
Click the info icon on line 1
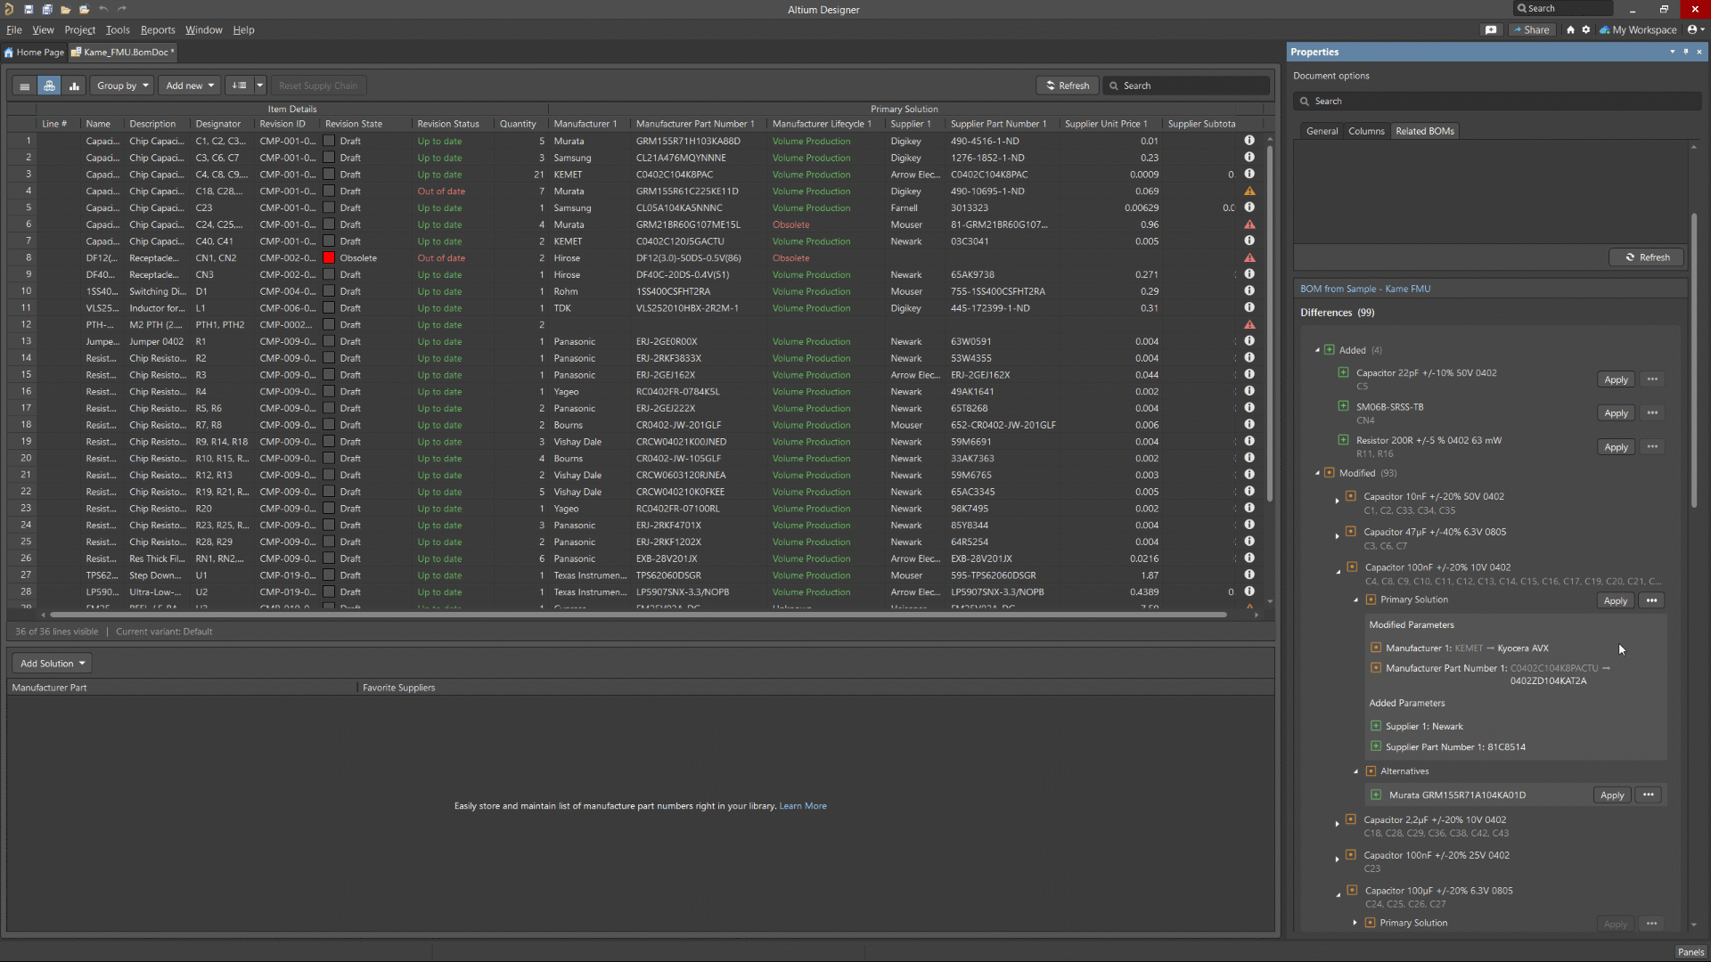(x=1249, y=140)
